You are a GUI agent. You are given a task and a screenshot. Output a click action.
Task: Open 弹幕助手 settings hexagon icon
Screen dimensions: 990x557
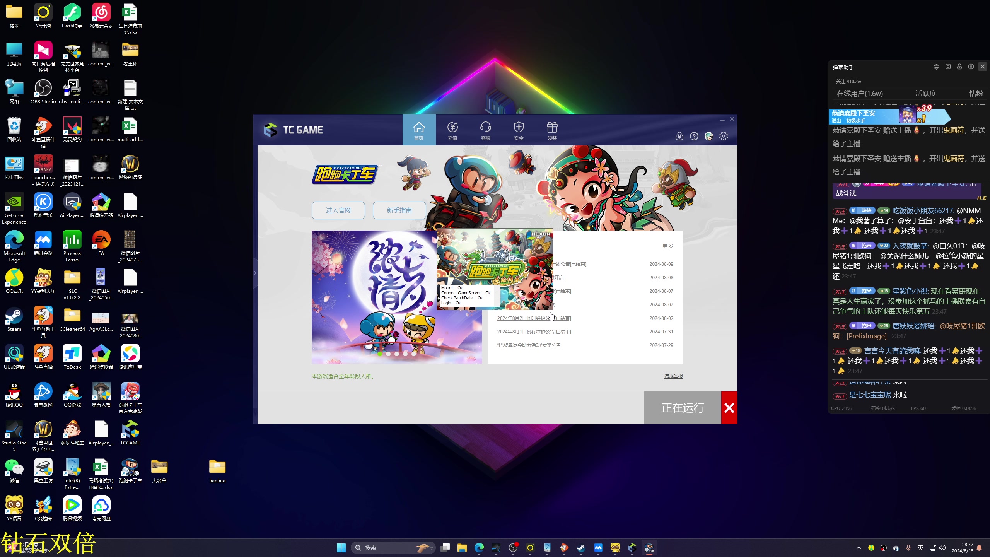click(971, 67)
